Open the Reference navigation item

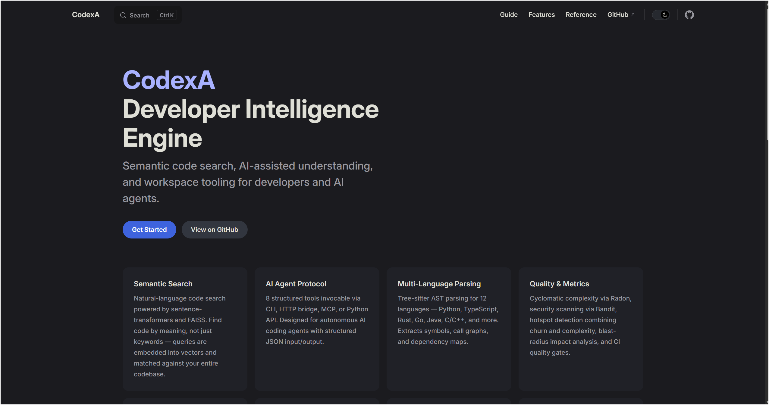click(581, 14)
